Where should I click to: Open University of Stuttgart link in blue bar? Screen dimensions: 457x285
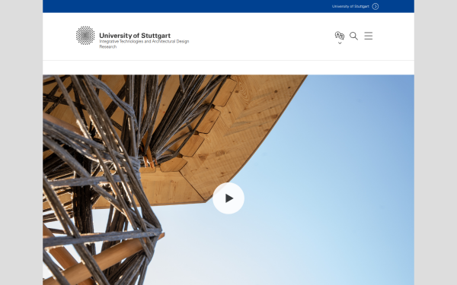click(350, 6)
